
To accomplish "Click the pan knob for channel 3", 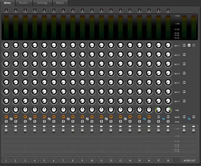I will pos(25,110).
